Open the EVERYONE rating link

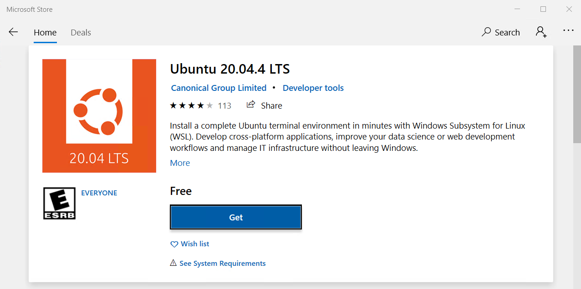(x=99, y=193)
